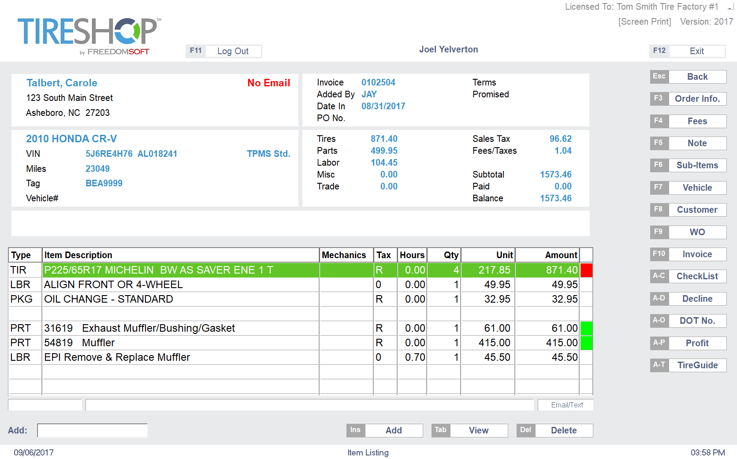This screenshot has width=737, height=459.
Task: Go Back with the Esc button
Action: pos(688,77)
